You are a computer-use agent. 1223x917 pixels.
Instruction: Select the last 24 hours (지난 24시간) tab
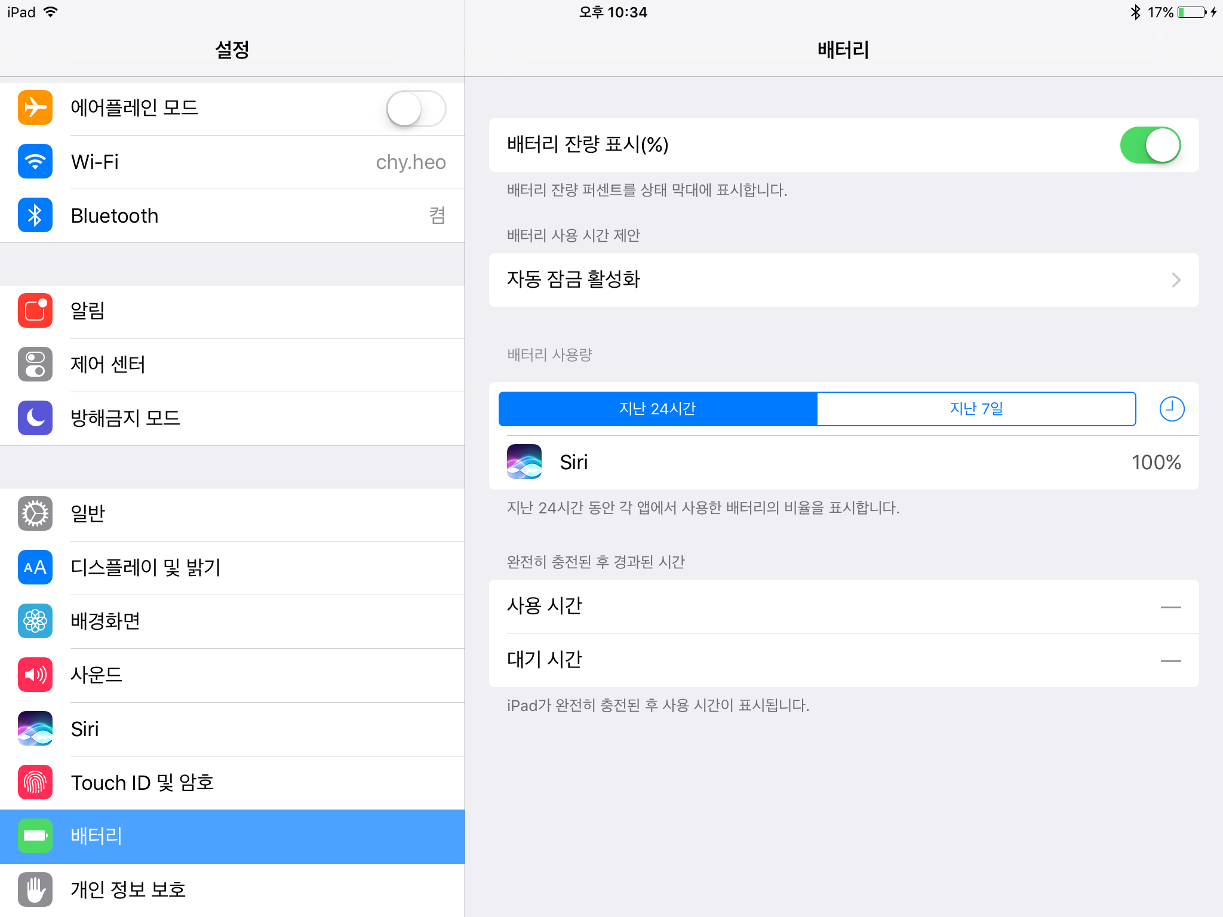pyautogui.click(x=657, y=409)
